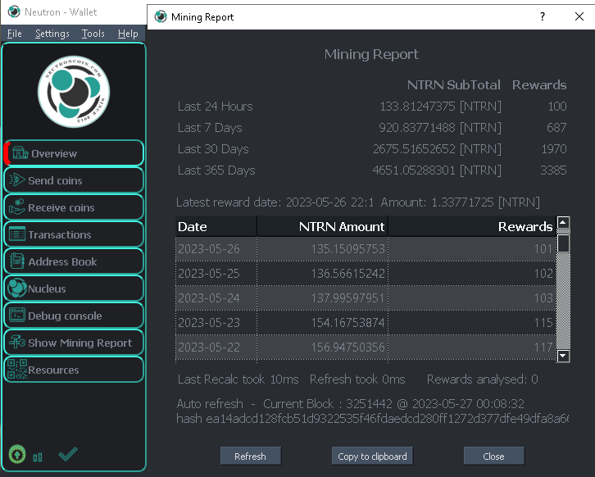Open the Nucleus page
595x477 pixels.
tap(74, 288)
